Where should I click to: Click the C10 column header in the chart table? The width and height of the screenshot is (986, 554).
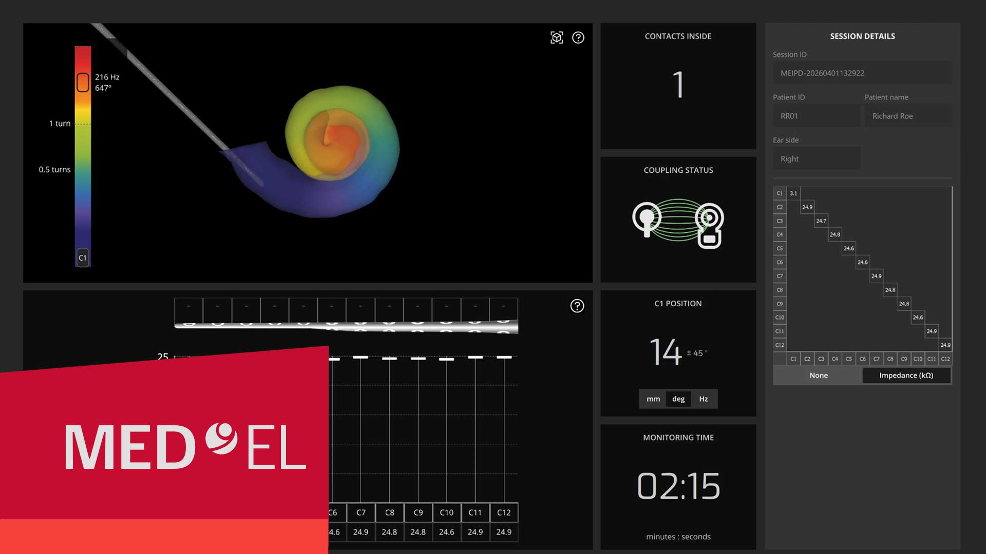pos(447,512)
